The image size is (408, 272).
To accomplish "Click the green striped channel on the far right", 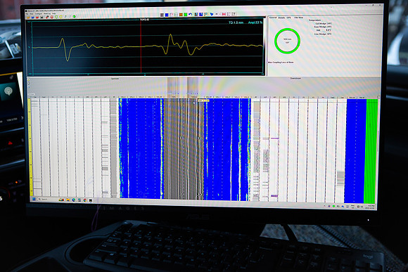I will [x=371, y=151].
